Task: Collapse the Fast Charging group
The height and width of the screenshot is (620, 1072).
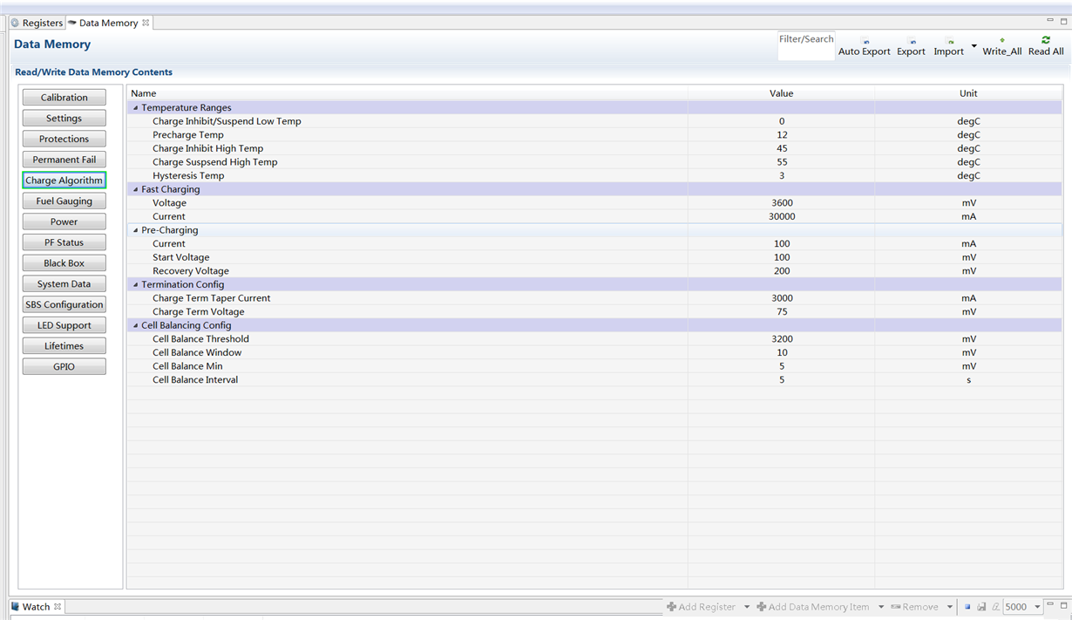Action: tap(135, 189)
